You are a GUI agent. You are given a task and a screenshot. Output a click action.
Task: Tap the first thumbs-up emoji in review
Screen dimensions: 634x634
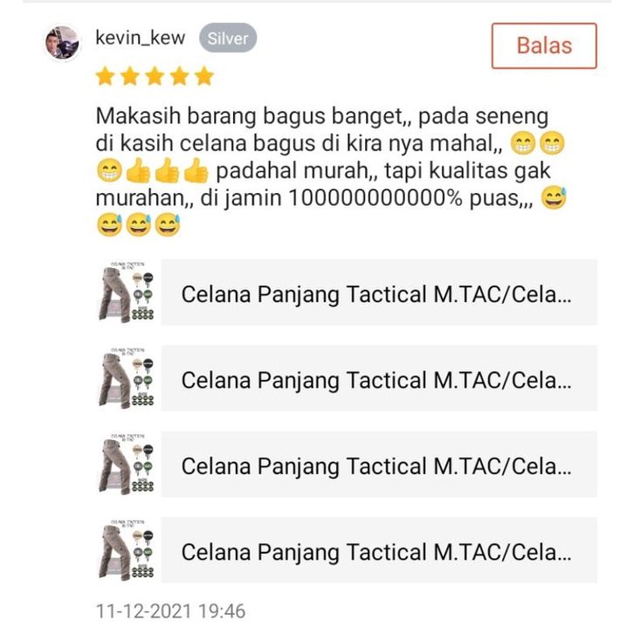pos(138,170)
